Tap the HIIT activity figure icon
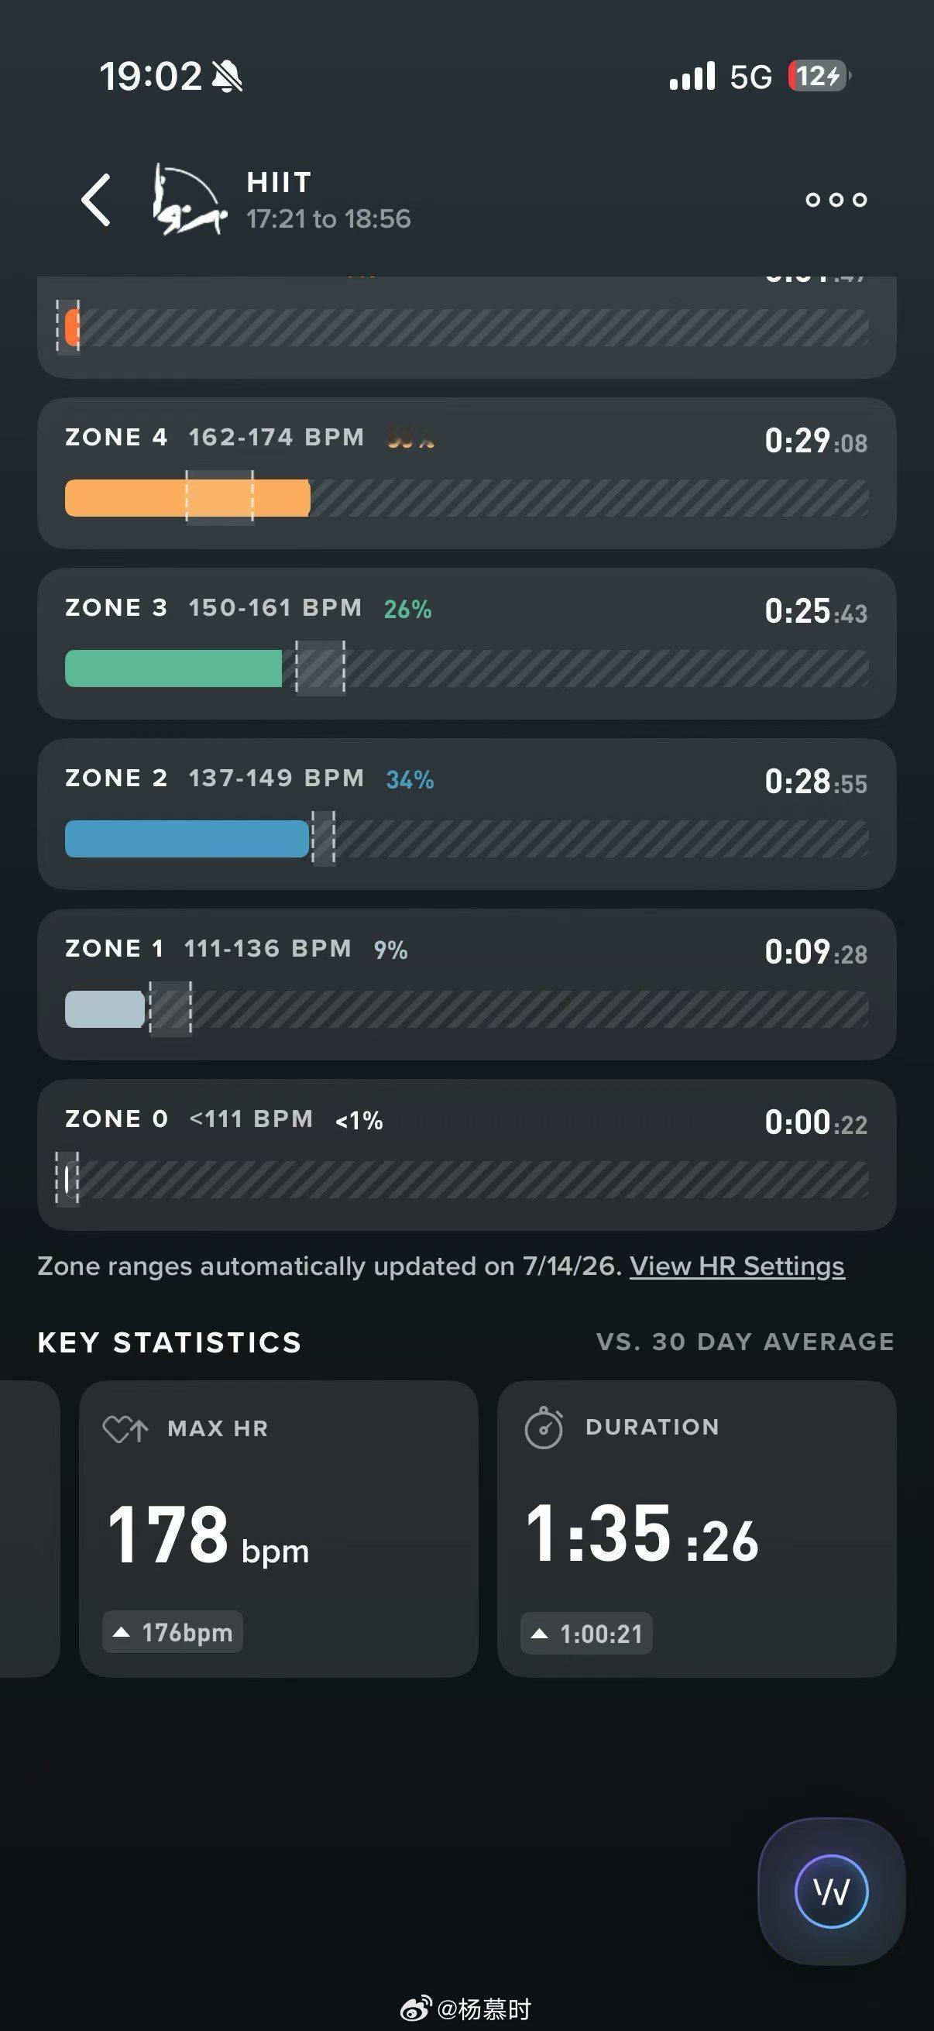The height and width of the screenshot is (2031, 934). pos(189,200)
